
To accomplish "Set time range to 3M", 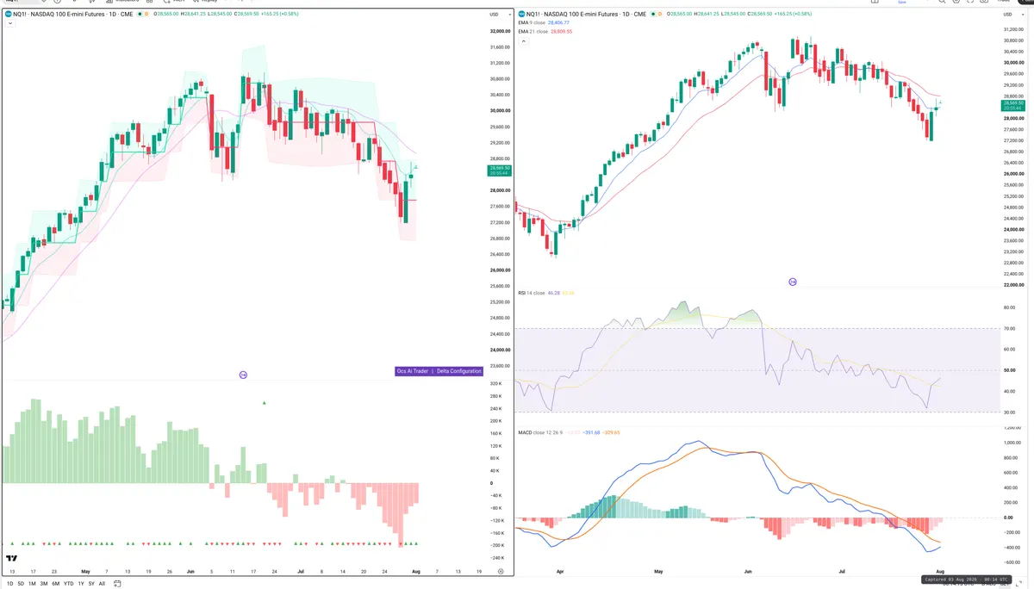I will 44,584.
